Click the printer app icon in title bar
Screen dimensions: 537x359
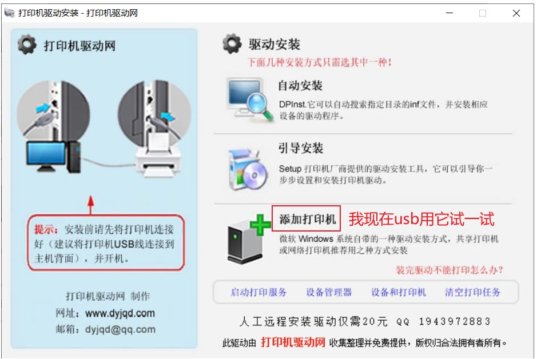pos(10,13)
